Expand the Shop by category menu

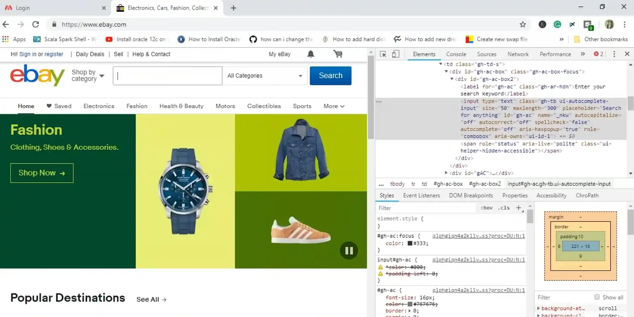point(88,76)
